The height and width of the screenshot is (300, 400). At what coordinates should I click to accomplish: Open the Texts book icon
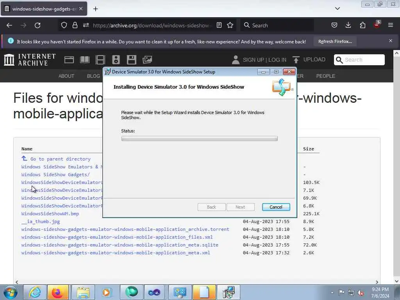tap(85, 60)
